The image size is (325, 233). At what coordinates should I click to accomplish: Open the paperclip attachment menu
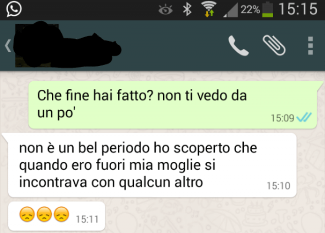(x=274, y=45)
